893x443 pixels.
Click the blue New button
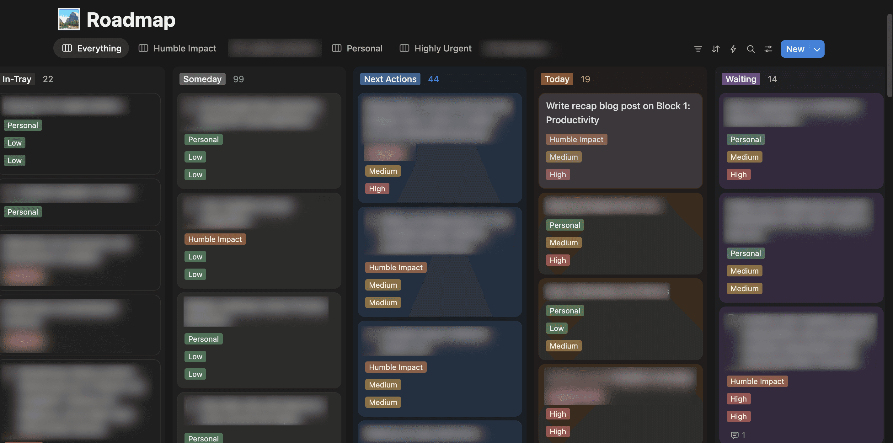point(795,49)
